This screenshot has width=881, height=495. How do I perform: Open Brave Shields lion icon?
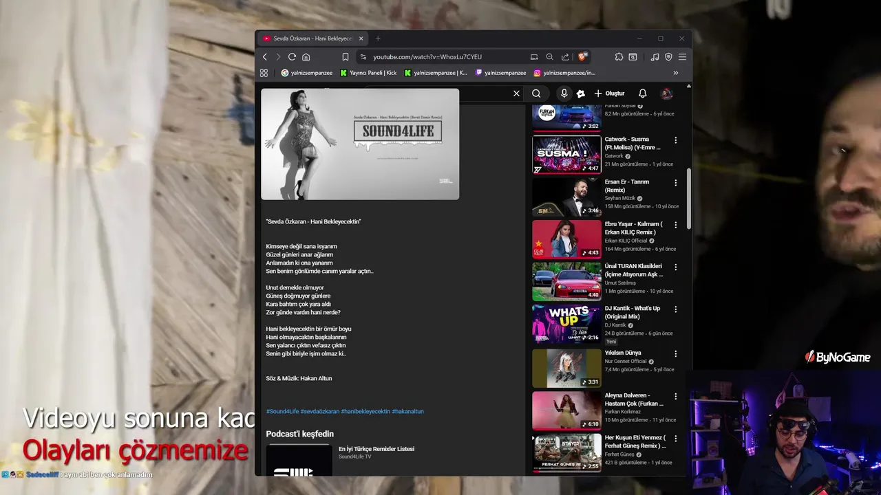tap(582, 56)
